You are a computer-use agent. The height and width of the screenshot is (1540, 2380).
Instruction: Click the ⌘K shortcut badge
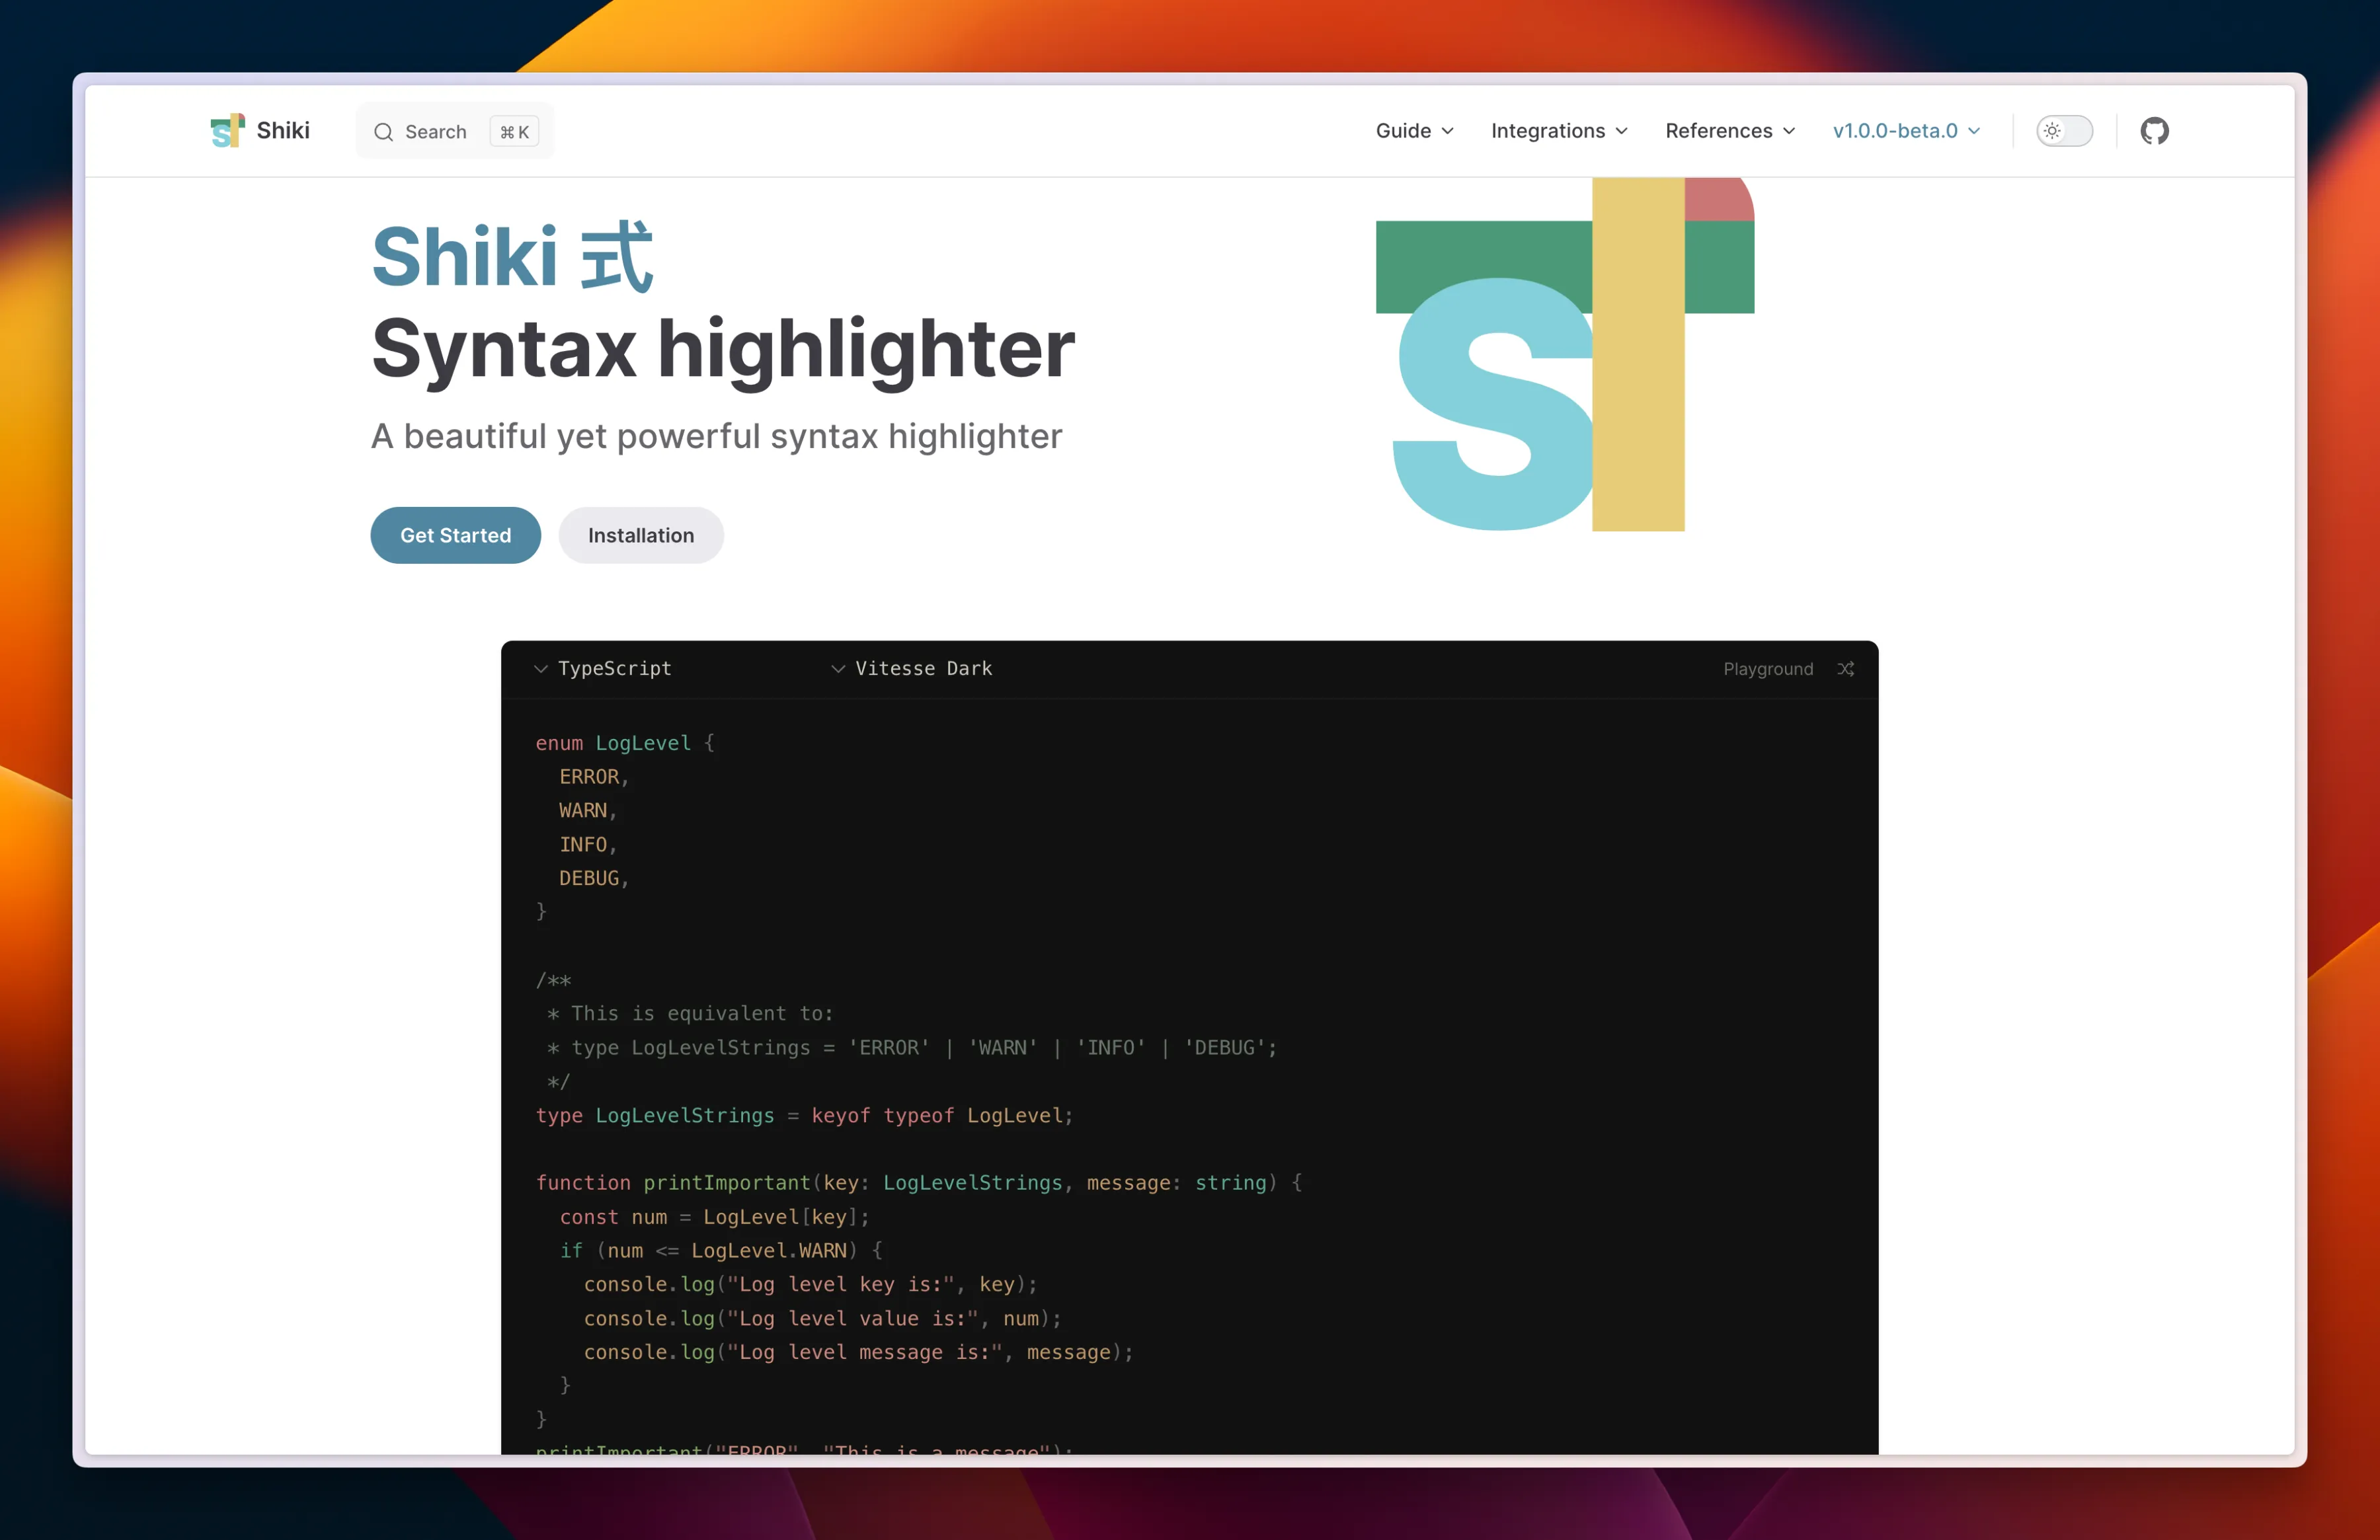514,132
